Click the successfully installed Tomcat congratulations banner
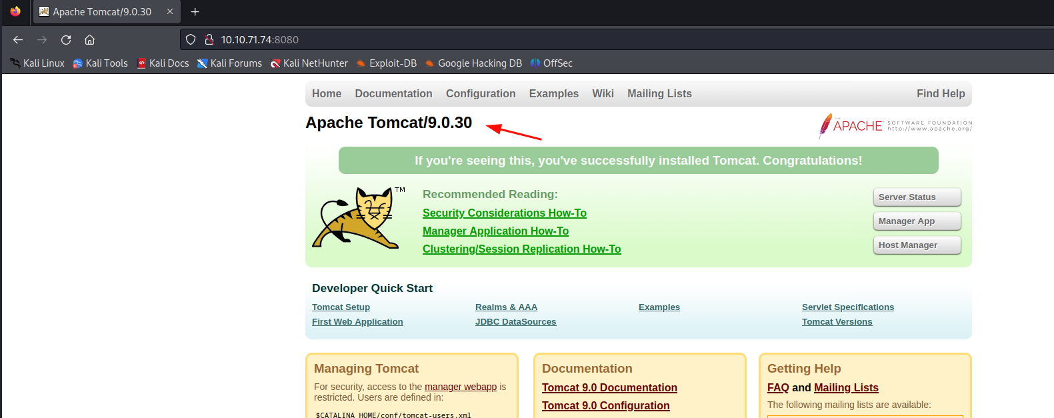The image size is (1054, 418). [x=639, y=161]
